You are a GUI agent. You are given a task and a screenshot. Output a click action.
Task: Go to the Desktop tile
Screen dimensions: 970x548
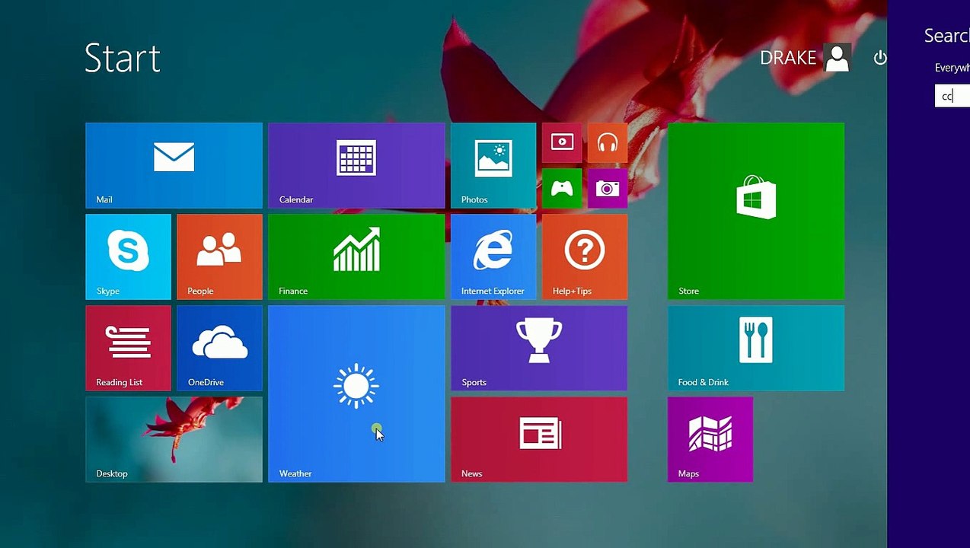coord(174,439)
